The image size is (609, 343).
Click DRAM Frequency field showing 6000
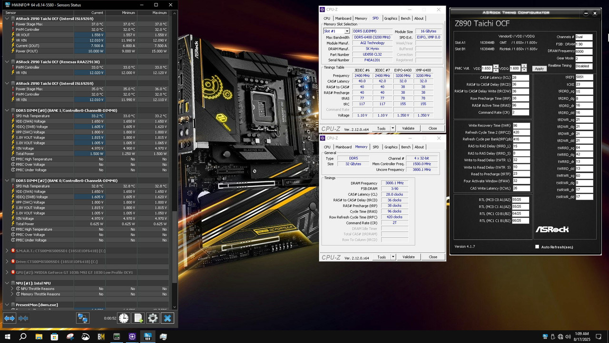coord(584,51)
